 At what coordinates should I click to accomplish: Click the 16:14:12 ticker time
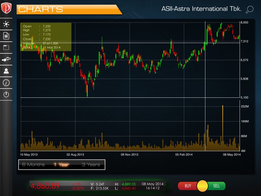click(x=153, y=188)
